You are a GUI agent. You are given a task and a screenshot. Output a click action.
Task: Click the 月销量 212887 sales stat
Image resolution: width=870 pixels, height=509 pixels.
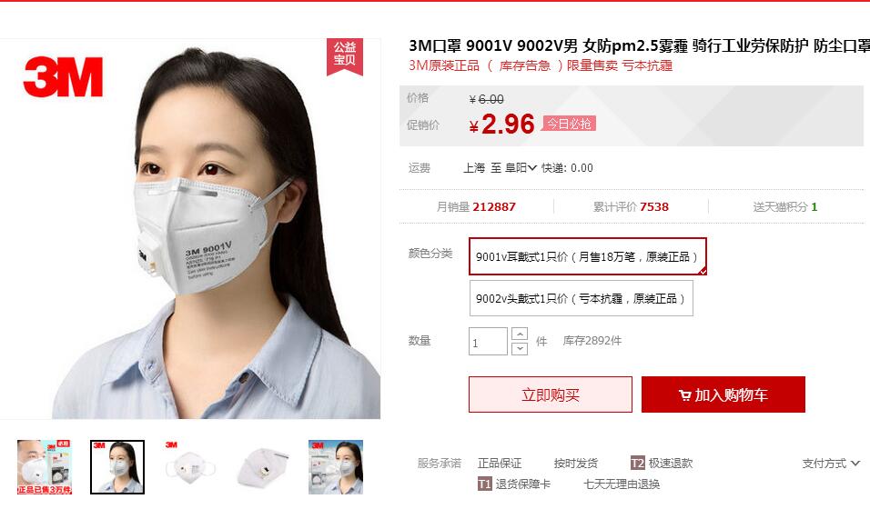coord(476,207)
